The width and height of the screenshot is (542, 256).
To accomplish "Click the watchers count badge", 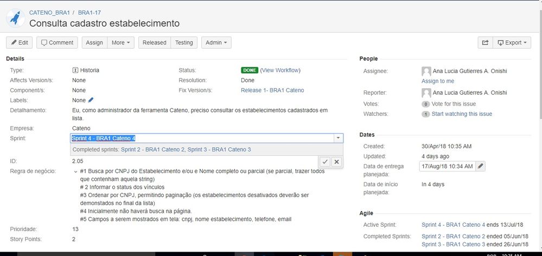I will [425, 114].
